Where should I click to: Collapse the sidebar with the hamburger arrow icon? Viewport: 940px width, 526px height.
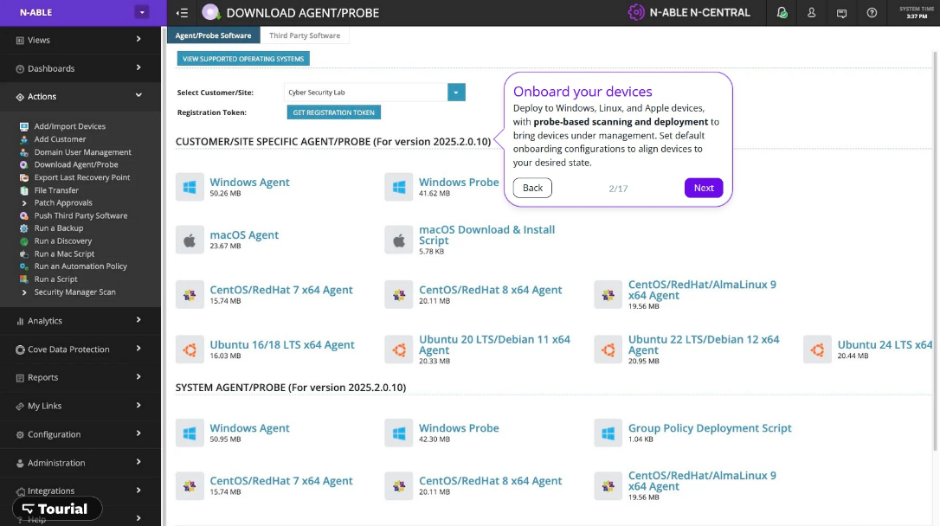(183, 13)
